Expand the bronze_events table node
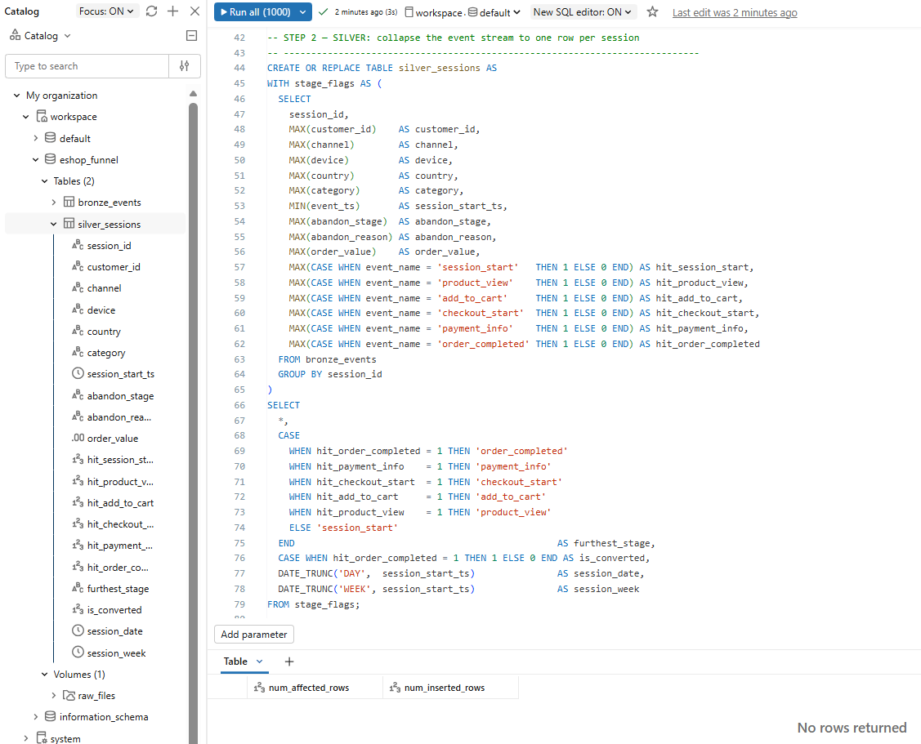This screenshot has width=921, height=744. pyautogui.click(x=53, y=203)
